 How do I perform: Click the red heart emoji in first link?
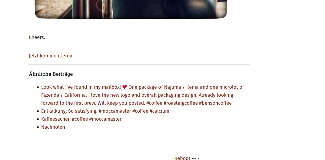pos(124,87)
